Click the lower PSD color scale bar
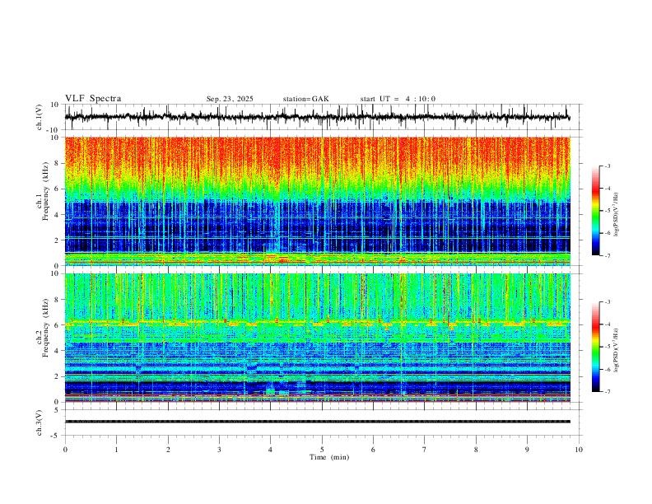652x504 pixels. point(595,347)
